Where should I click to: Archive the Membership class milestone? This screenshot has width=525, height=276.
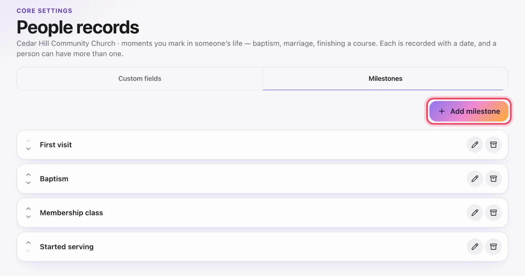(x=493, y=213)
